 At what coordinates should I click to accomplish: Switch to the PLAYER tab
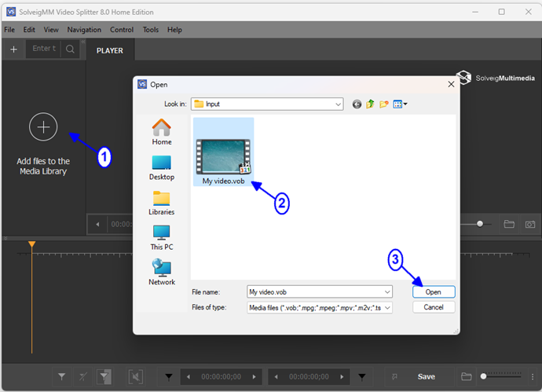click(109, 51)
